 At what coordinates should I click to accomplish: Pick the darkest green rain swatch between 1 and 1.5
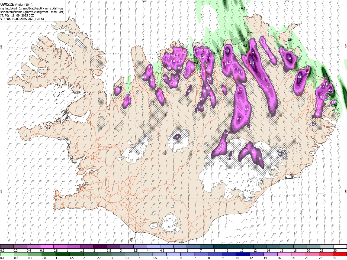pyautogui.click(x=63, y=254)
